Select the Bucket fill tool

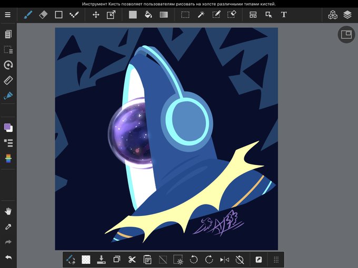click(148, 15)
